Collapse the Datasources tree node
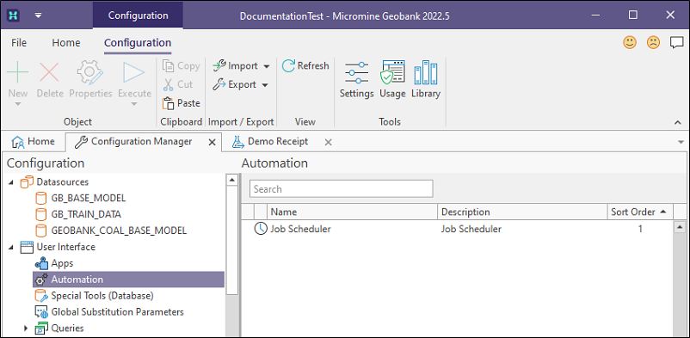The image size is (690, 338). (10, 182)
